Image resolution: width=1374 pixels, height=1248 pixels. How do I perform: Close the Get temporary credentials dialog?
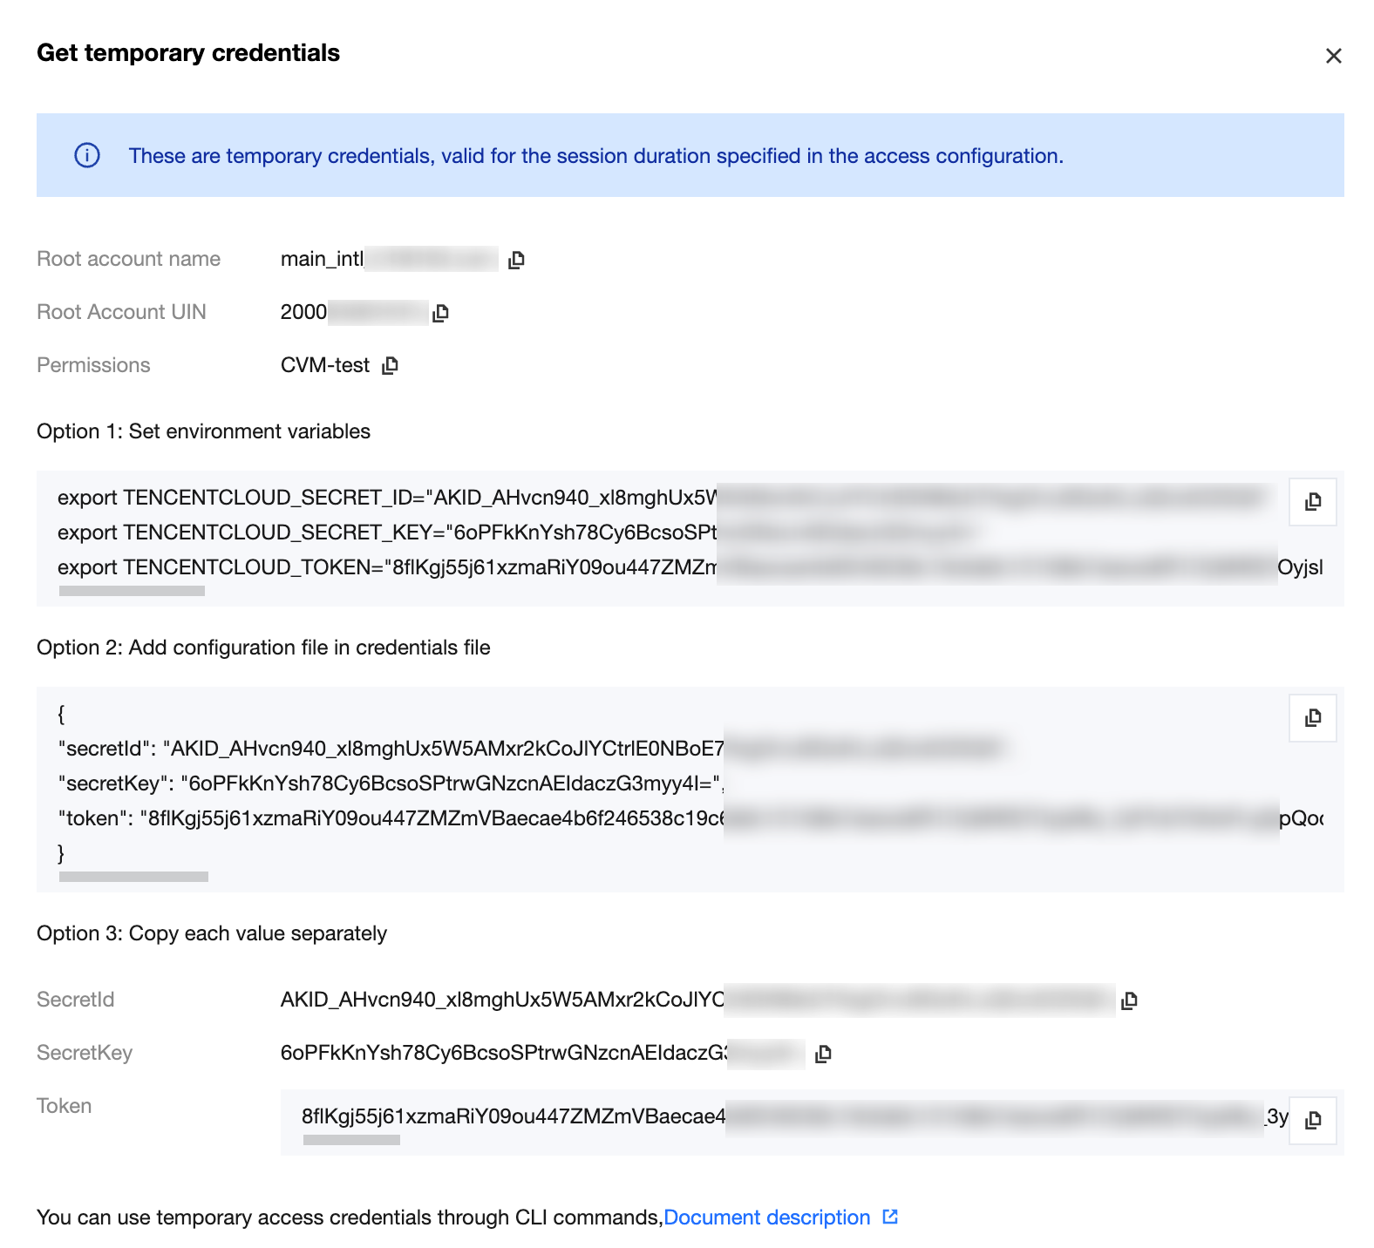tap(1333, 56)
